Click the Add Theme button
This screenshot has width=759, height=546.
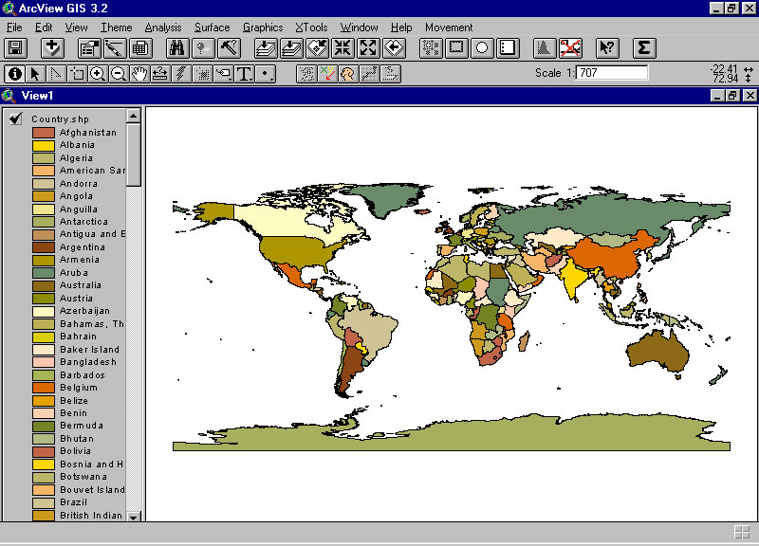[x=52, y=48]
